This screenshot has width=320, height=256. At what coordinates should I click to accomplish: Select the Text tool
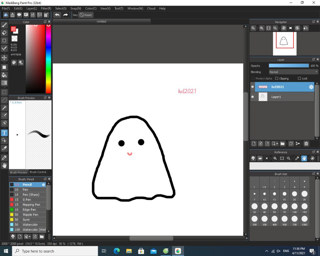4,133
